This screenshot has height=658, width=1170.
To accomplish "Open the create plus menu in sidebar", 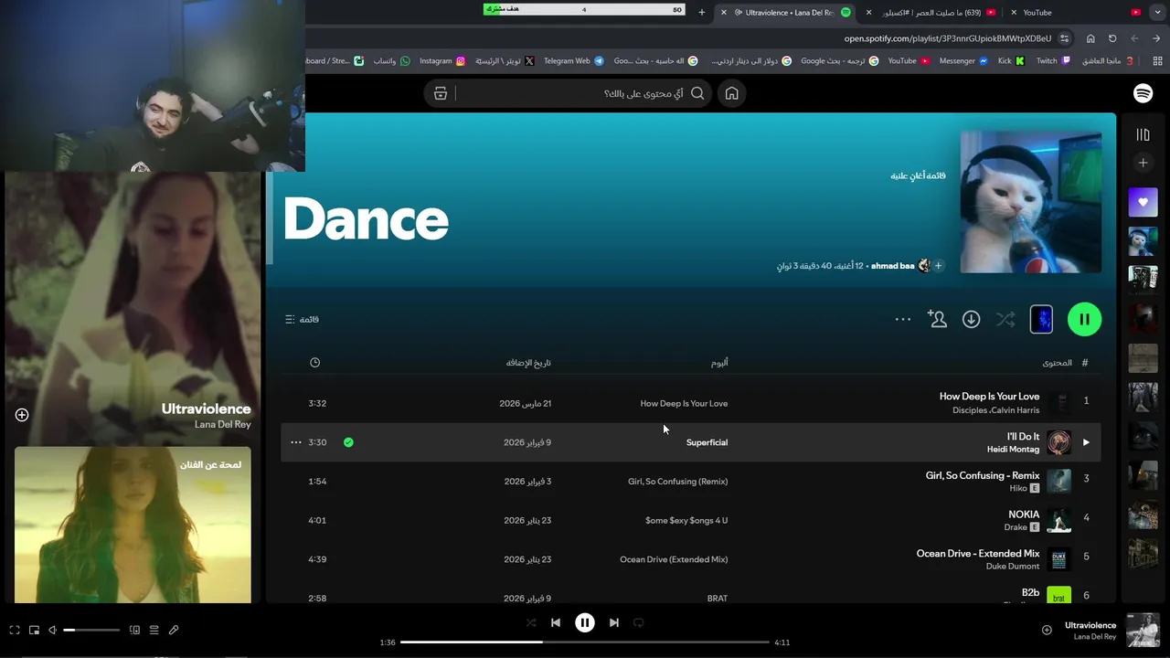I will [1143, 163].
